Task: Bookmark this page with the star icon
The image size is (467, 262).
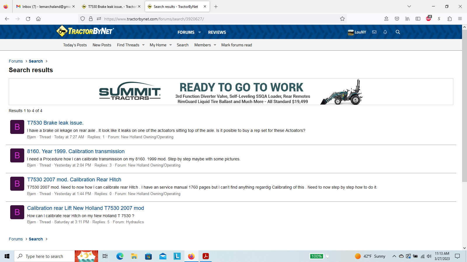Action: tap(342, 19)
